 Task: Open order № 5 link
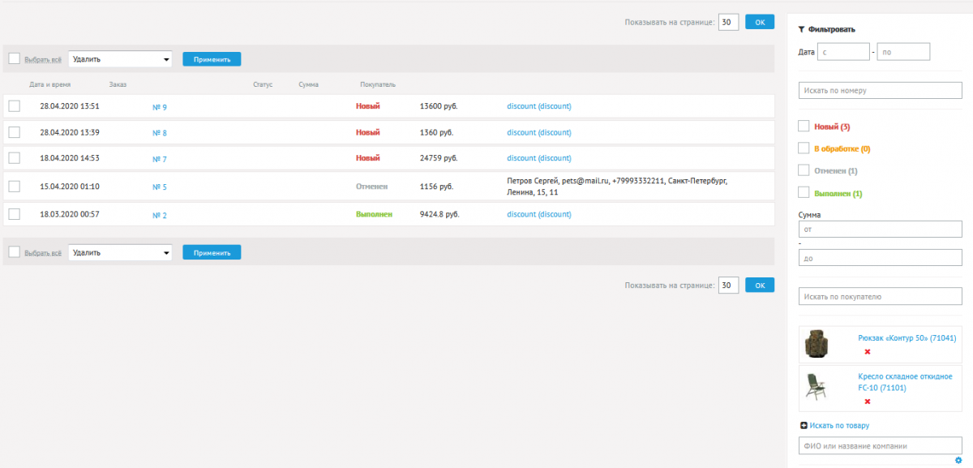click(160, 187)
